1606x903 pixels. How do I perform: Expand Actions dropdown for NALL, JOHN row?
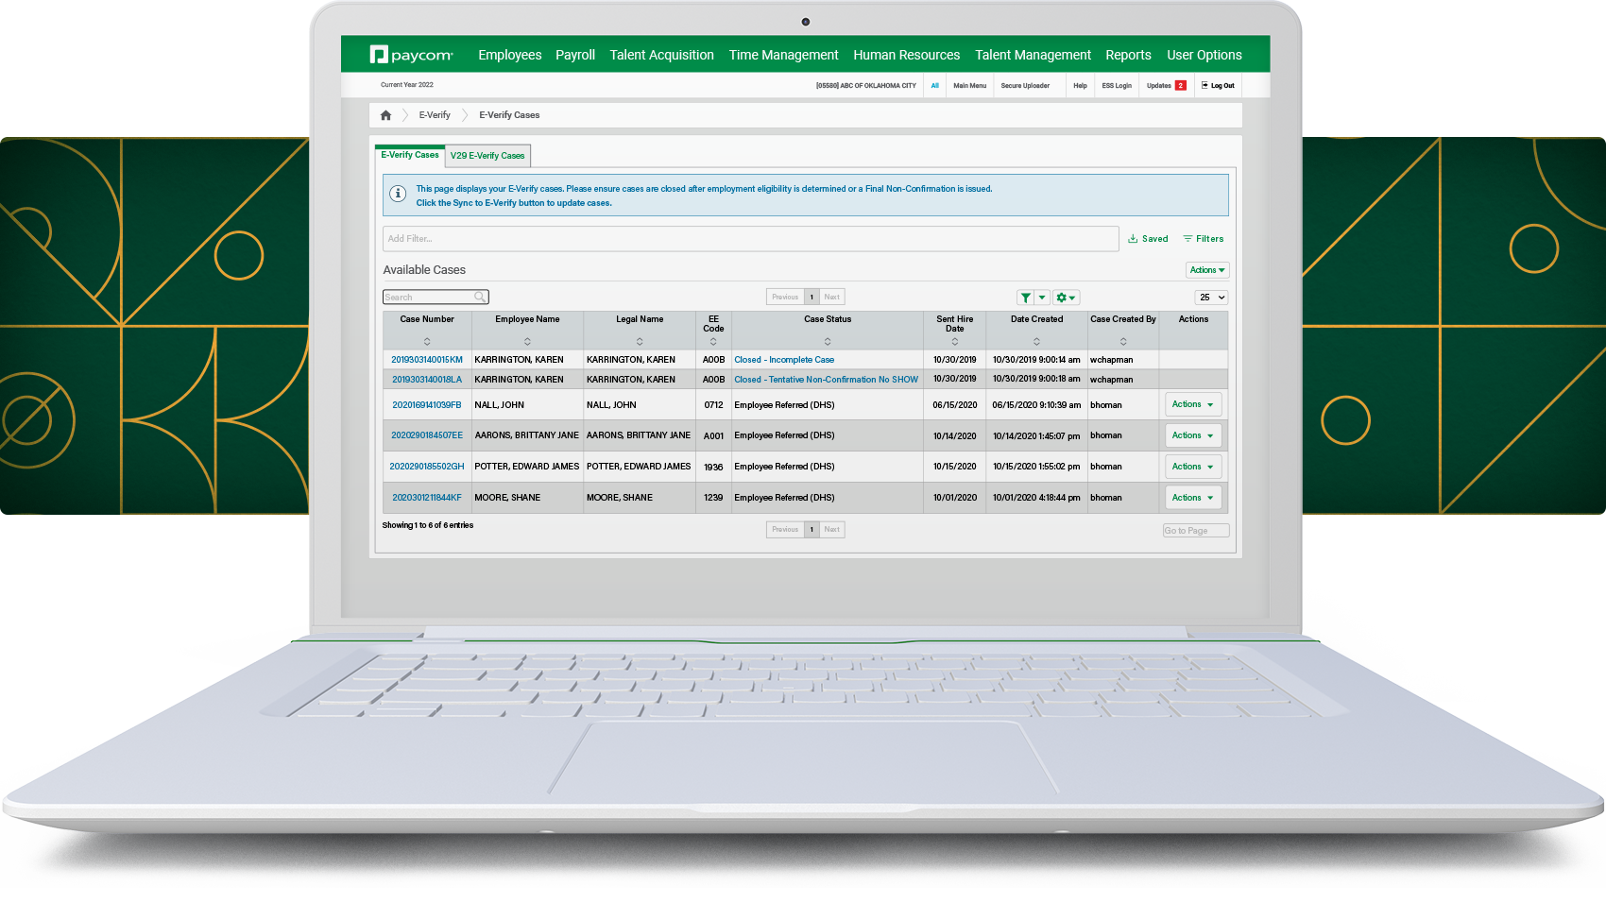coord(1192,404)
